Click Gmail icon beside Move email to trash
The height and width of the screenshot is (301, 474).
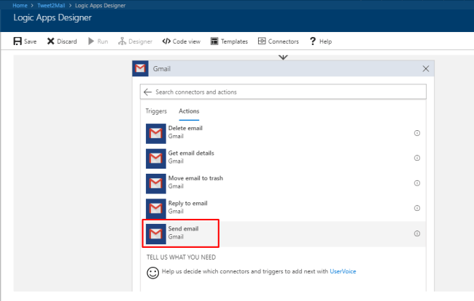pyautogui.click(x=155, y=183)
